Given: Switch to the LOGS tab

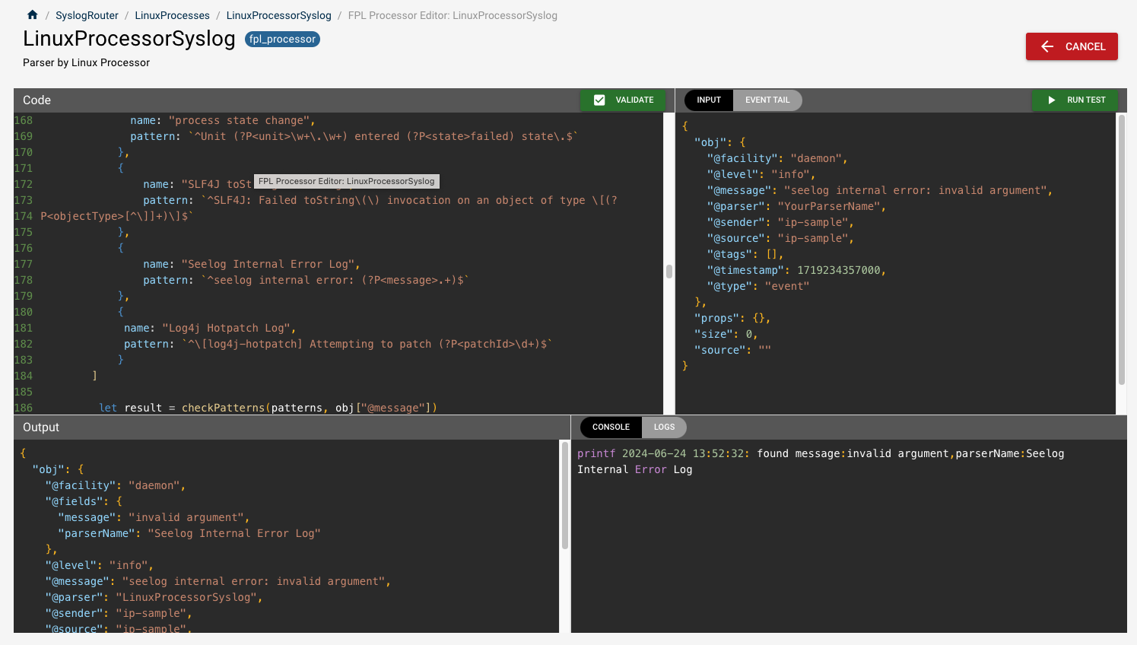Looking at the screenshot, I should coord(664,427).
